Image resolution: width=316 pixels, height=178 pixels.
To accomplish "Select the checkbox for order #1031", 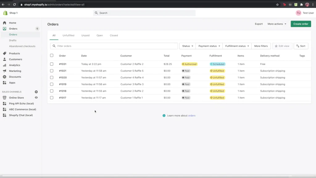I will coord(52,64).
